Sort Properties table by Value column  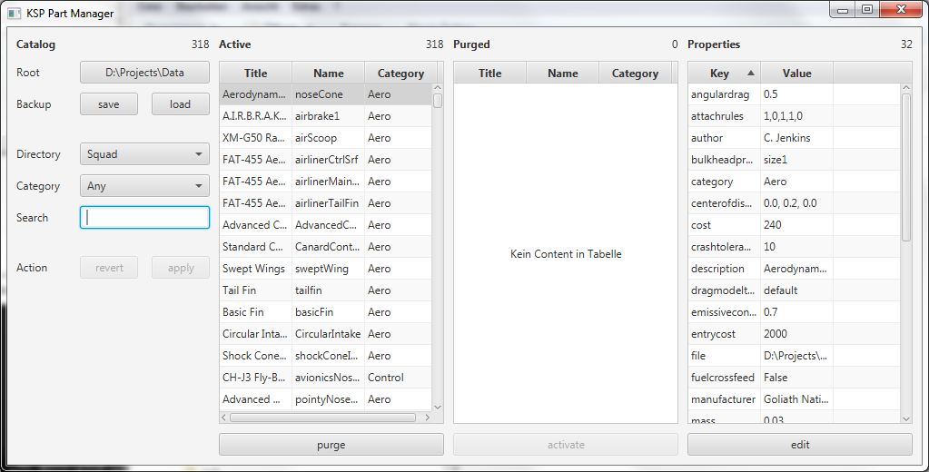point(797,73)
